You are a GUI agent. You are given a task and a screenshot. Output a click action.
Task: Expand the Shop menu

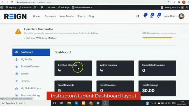(81, 16)
